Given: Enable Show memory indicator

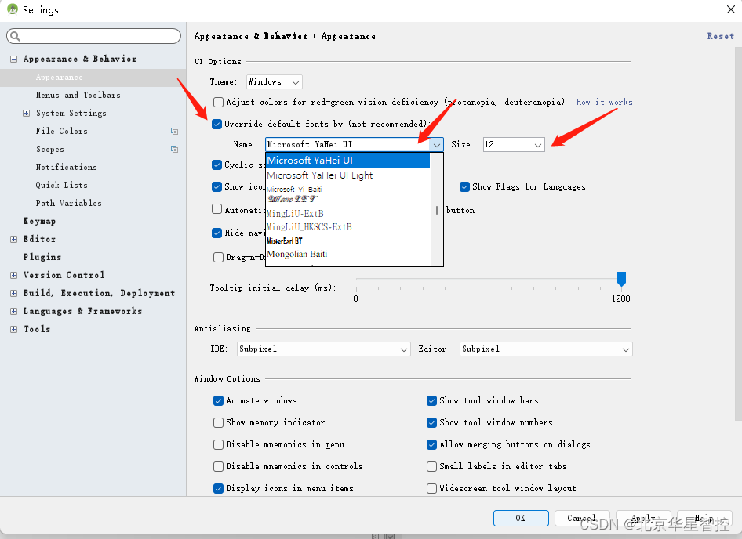Looking at the screenshot, I should click(218, 422).
